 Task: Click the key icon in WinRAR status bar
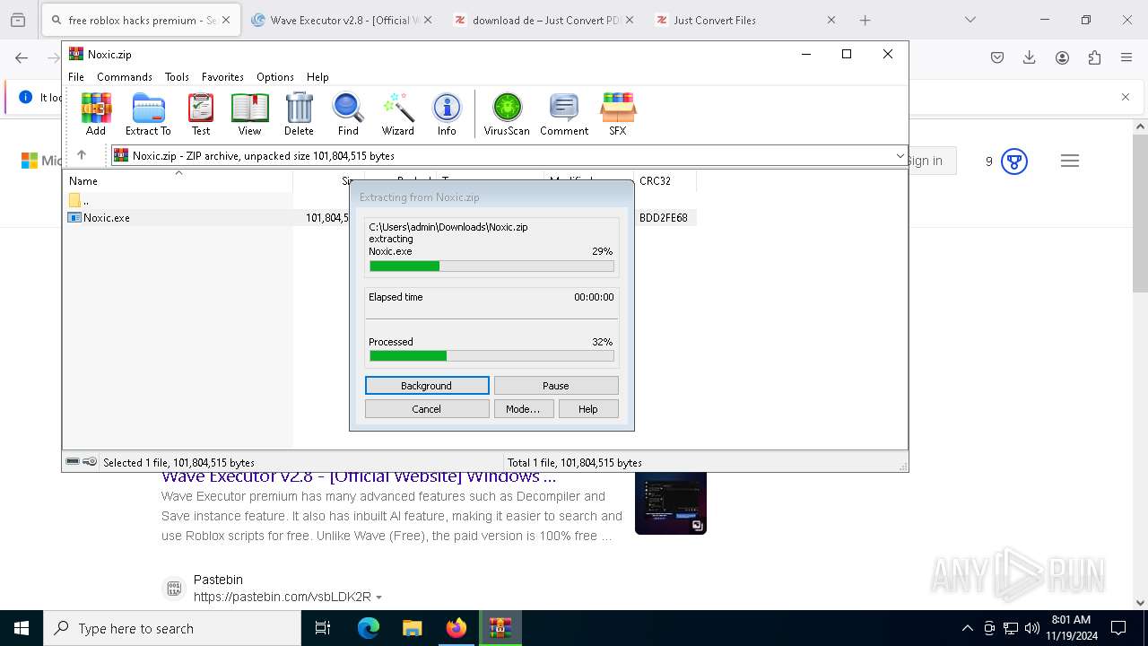pos(90,462)
